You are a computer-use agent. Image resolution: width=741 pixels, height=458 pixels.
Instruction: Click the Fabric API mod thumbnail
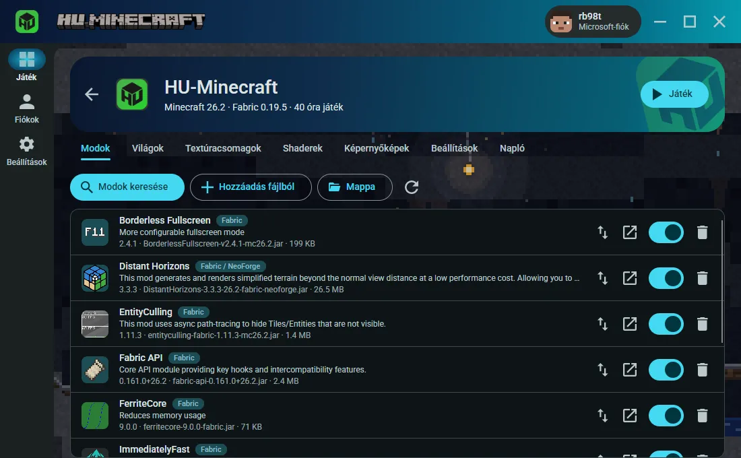[95, 370]
